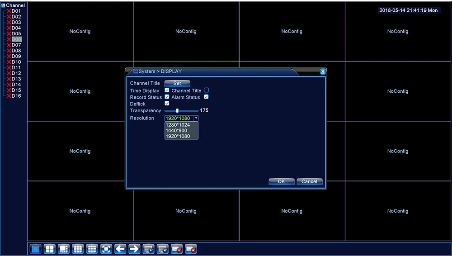
Task: Uncheck the Deflick checkbox
Action: (167, 103)
